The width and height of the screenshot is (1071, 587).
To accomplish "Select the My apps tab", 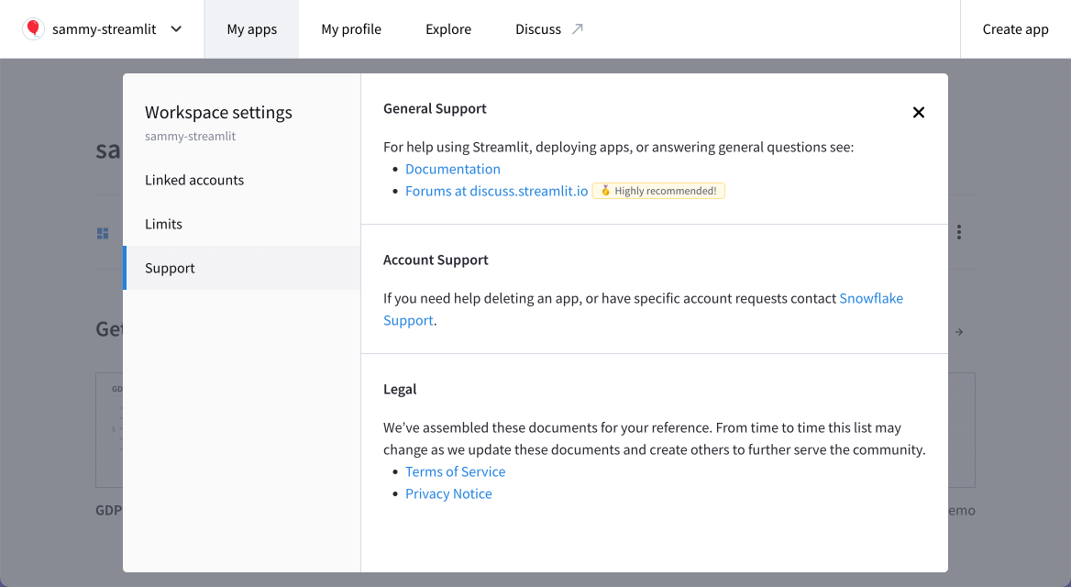I will click(251, 28).
